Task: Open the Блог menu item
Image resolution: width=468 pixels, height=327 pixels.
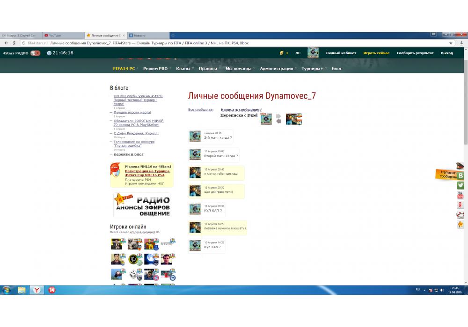Action: [x=336, y=69]
